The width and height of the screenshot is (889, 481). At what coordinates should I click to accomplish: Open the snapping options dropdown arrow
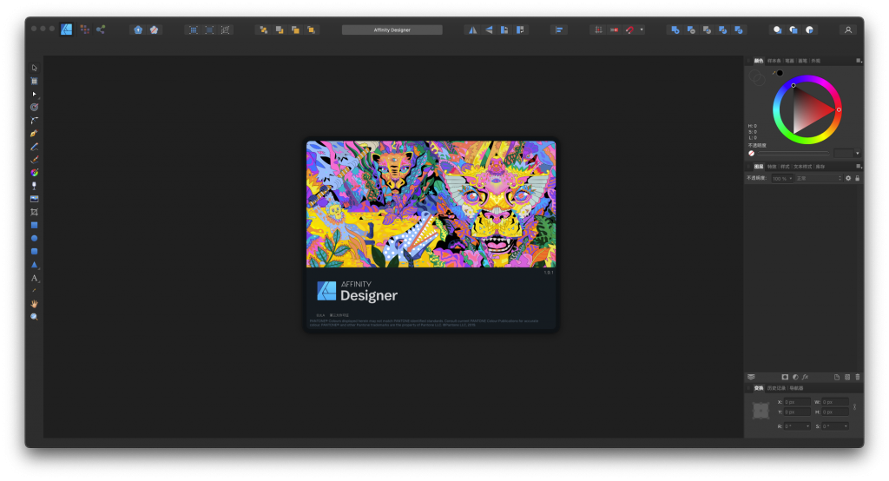click(642, 30)
